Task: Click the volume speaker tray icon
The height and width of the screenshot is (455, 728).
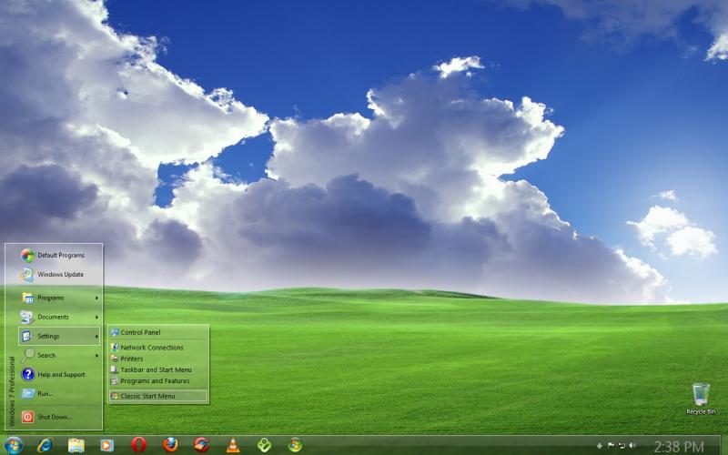Action: click(x=632, y=446)
